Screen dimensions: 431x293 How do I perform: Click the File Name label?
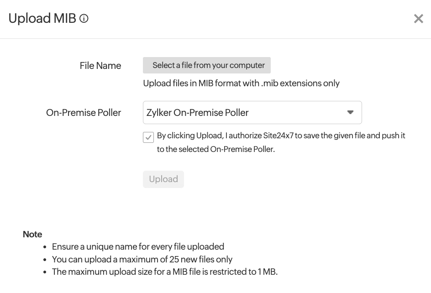point(100,65)
